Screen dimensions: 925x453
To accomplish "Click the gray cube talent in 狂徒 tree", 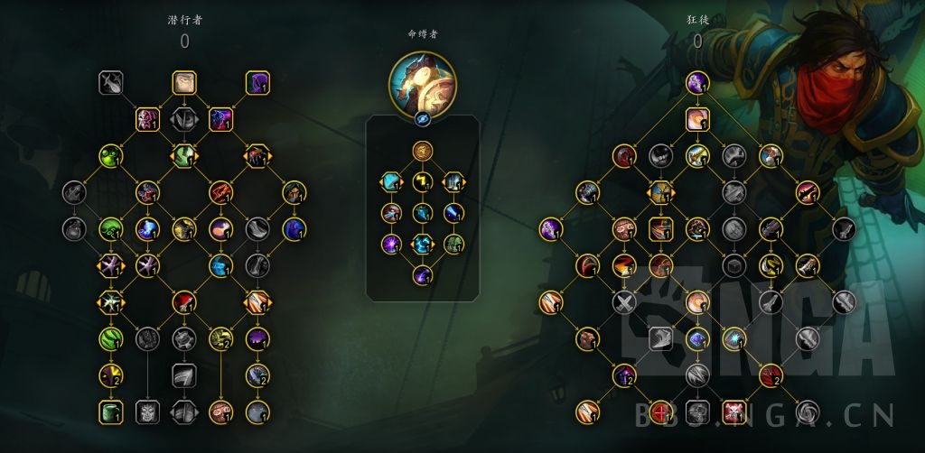I will pyautogui.click(x=733, y=265).
